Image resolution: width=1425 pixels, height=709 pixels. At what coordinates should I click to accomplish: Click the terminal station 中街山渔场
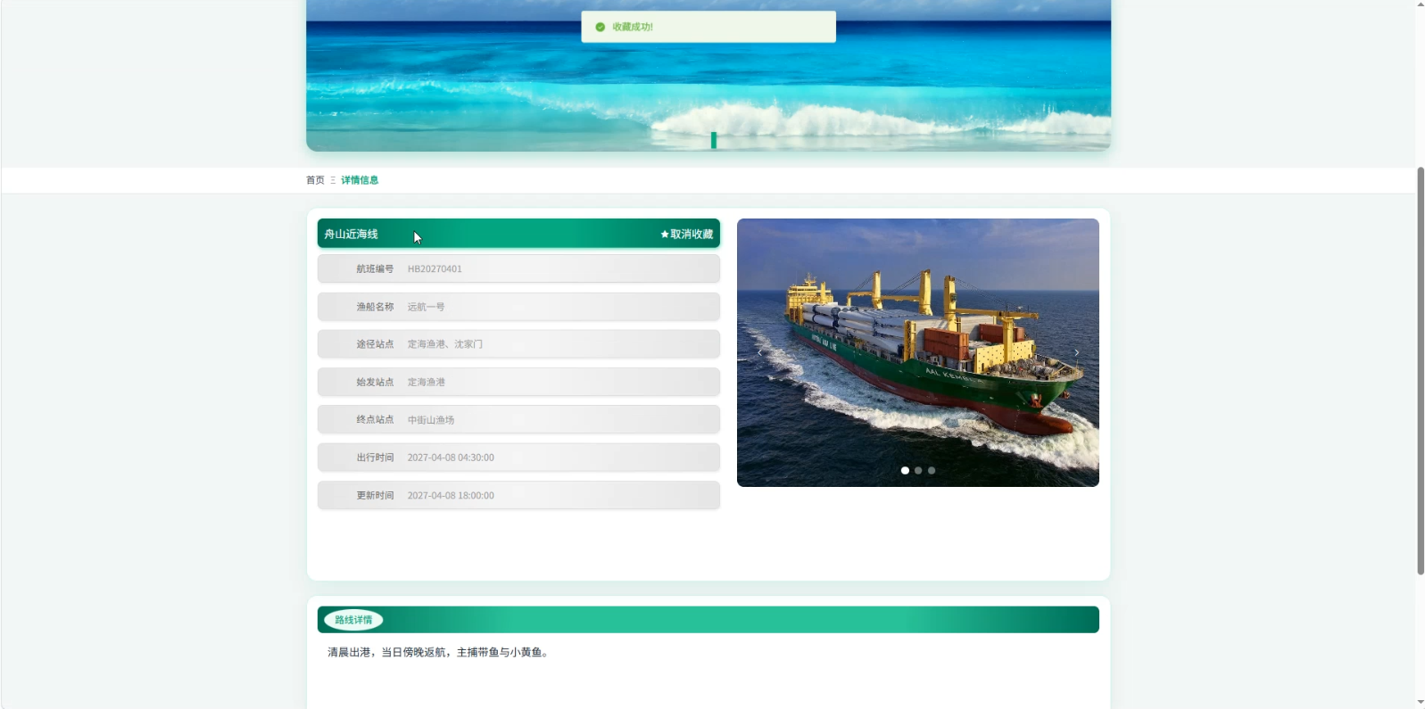click(431, 420)
